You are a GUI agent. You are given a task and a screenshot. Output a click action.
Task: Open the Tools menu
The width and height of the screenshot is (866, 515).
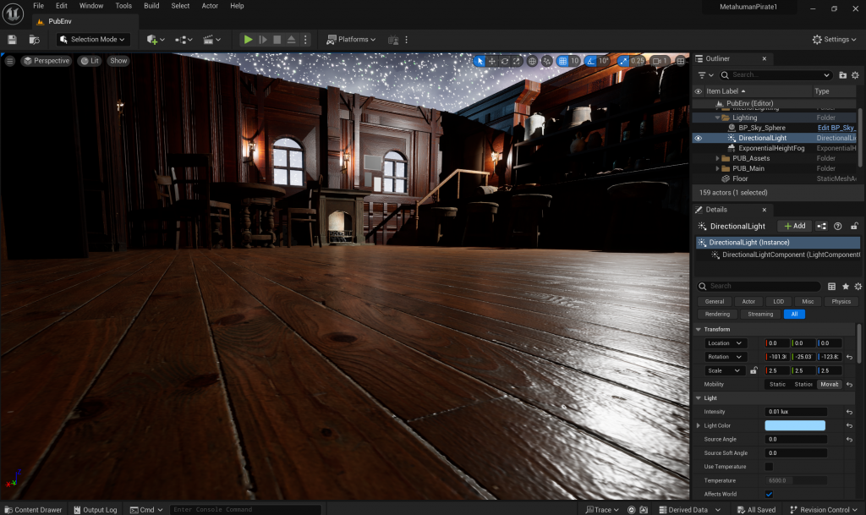pyautogui.click(x=123, y=6)
